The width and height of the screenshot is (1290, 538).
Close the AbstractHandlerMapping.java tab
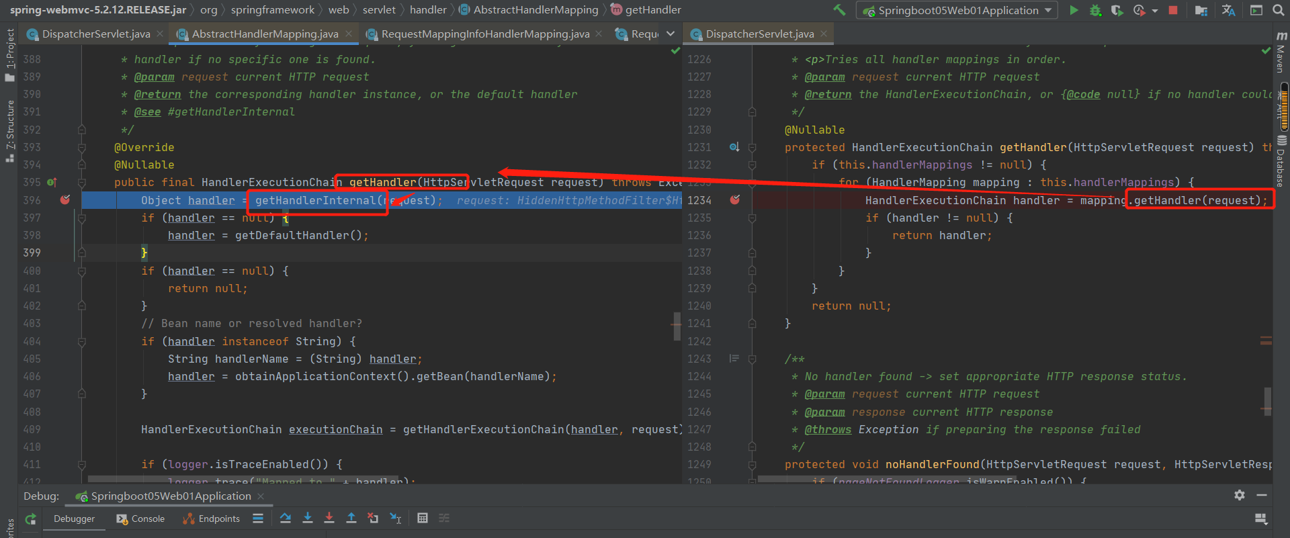(x=349, y=34)
